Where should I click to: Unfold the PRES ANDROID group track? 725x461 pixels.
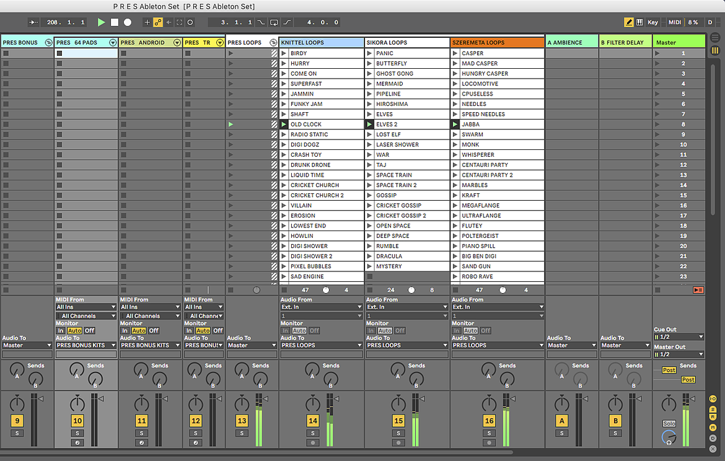pos(177,43)
